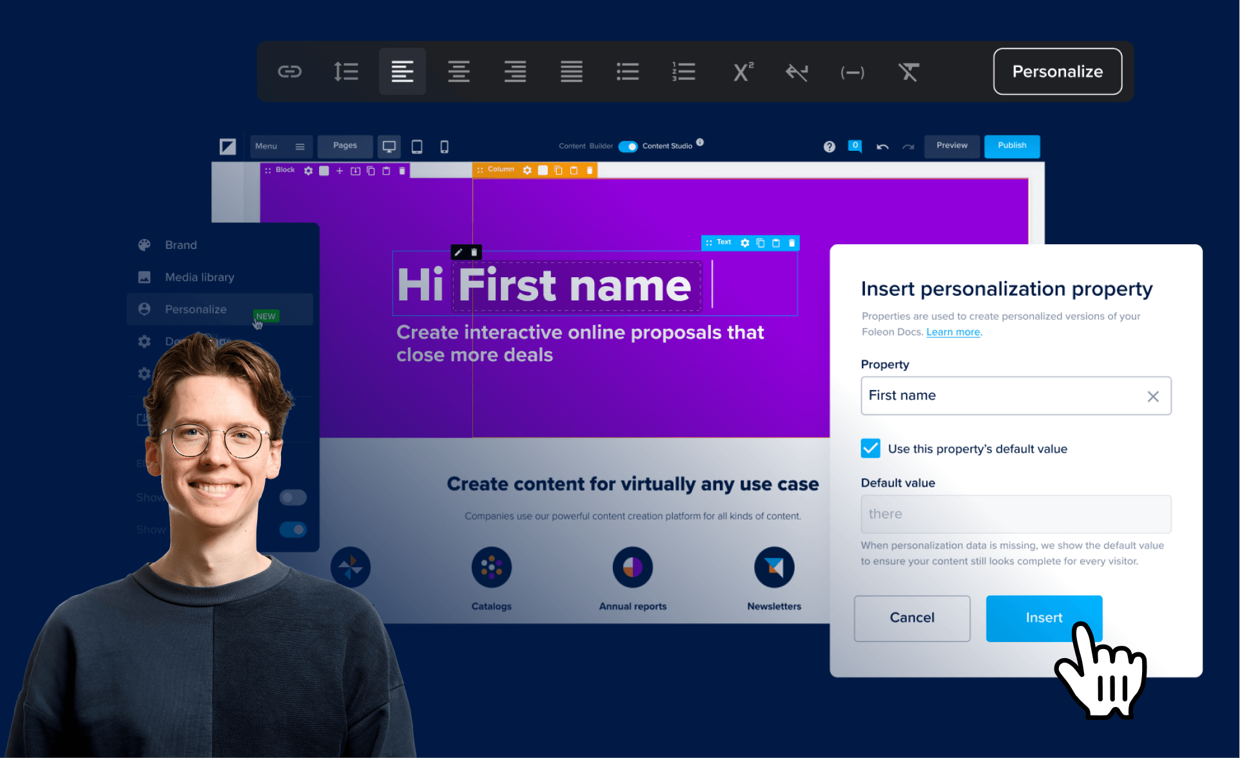This screenshot has width=1240, height=758.
Task: Open the Pages tab
Action: pyautogui.click(x=345, y=146)
